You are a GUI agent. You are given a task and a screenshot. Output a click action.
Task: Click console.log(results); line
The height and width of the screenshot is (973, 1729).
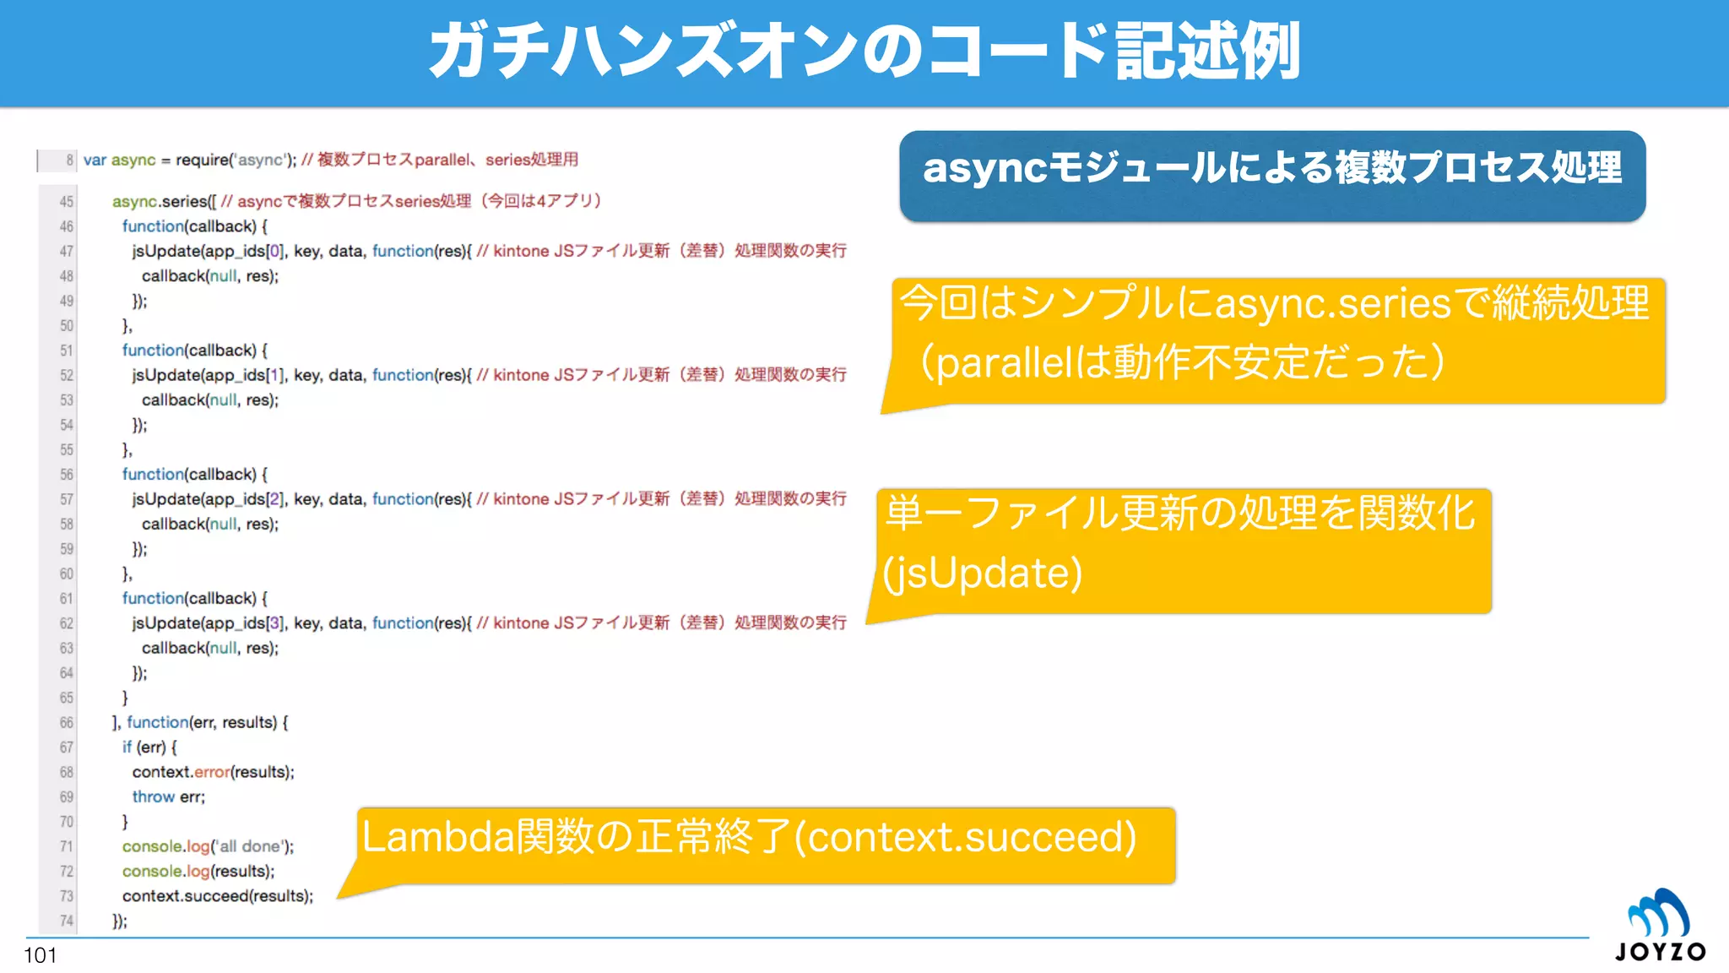point(198,872)
